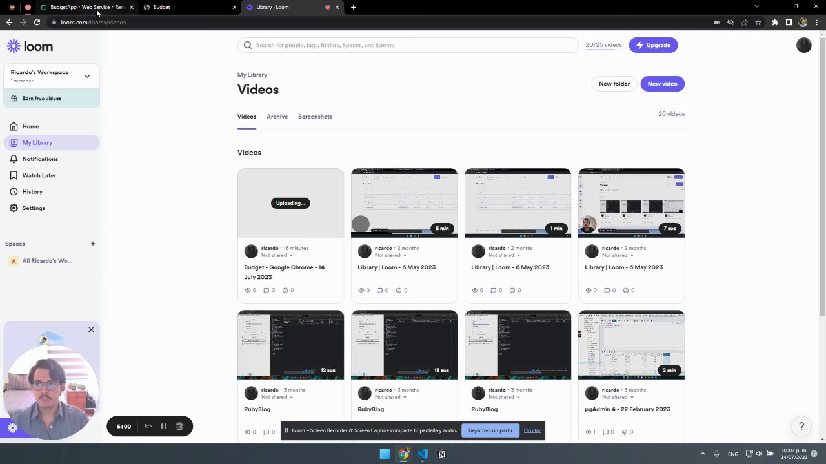Click the 20/25 videos link
Image resolution: width=826 pixels, height=464 pixels.
[x=603, y=45]
